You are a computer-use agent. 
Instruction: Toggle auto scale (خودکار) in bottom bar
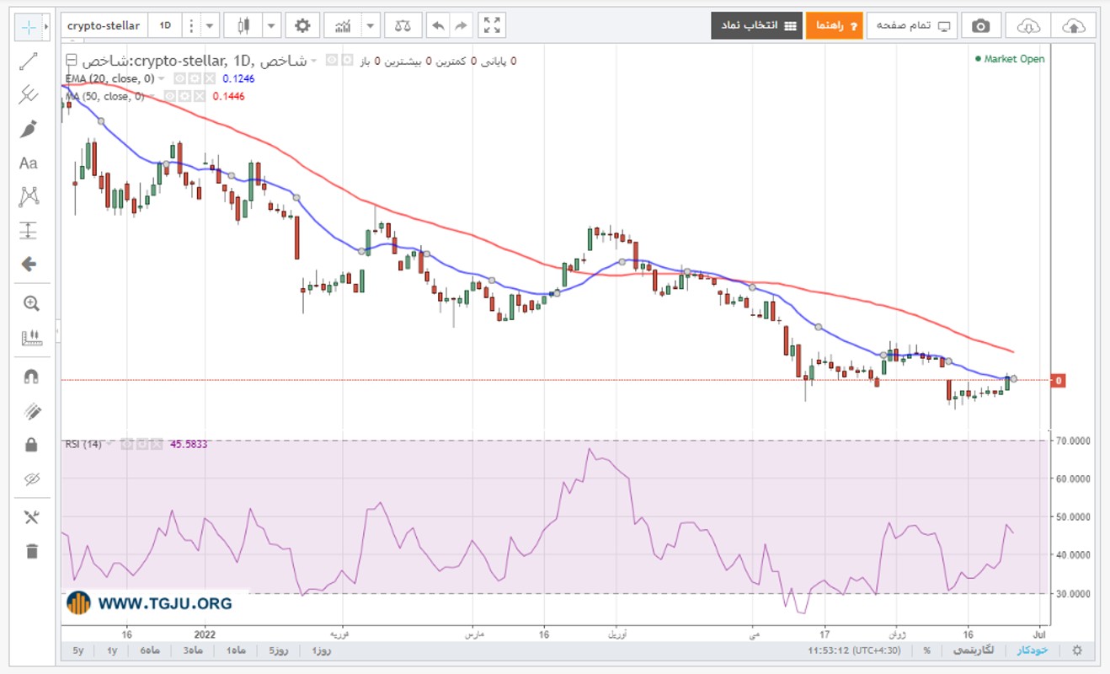(1031, 650)
